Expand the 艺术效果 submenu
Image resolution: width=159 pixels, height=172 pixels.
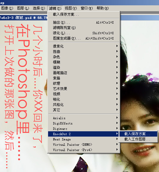84,89
